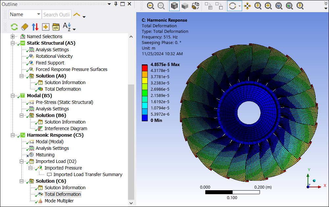Open the A-Z sort dropdown arrow
This screenshot has height=207, width=329.
74,29
